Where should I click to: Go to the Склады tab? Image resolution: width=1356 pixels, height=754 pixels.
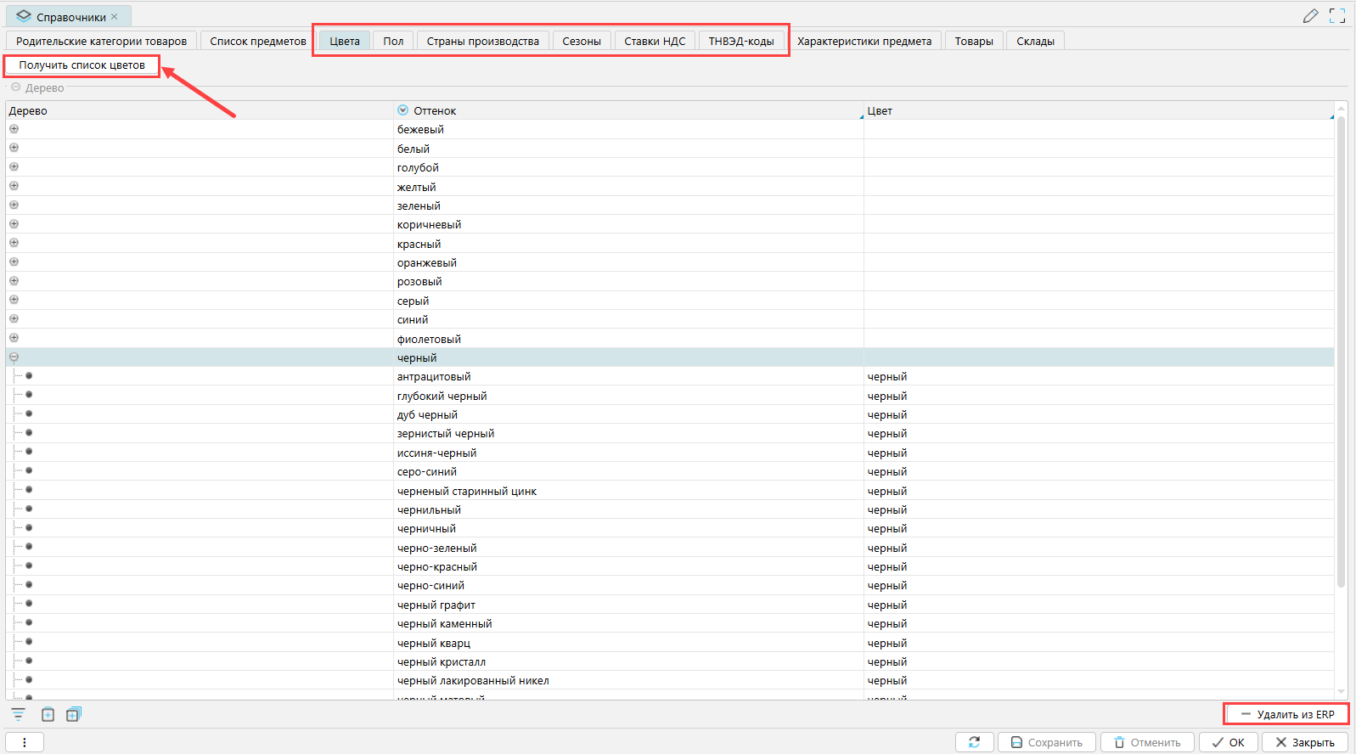[1035, 41]
